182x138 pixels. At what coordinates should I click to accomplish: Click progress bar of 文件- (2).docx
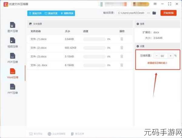94,48
